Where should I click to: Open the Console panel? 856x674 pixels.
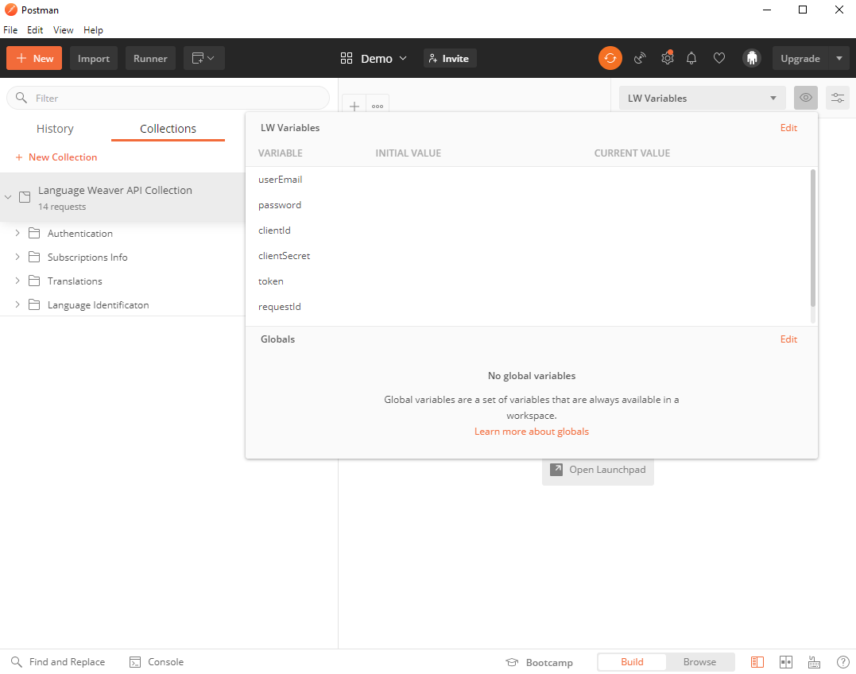(156, 662)
